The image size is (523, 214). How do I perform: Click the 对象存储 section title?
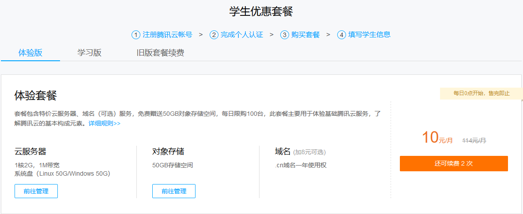point(168,152)
